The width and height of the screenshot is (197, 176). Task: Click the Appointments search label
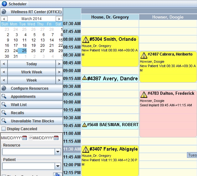[23, 96]
